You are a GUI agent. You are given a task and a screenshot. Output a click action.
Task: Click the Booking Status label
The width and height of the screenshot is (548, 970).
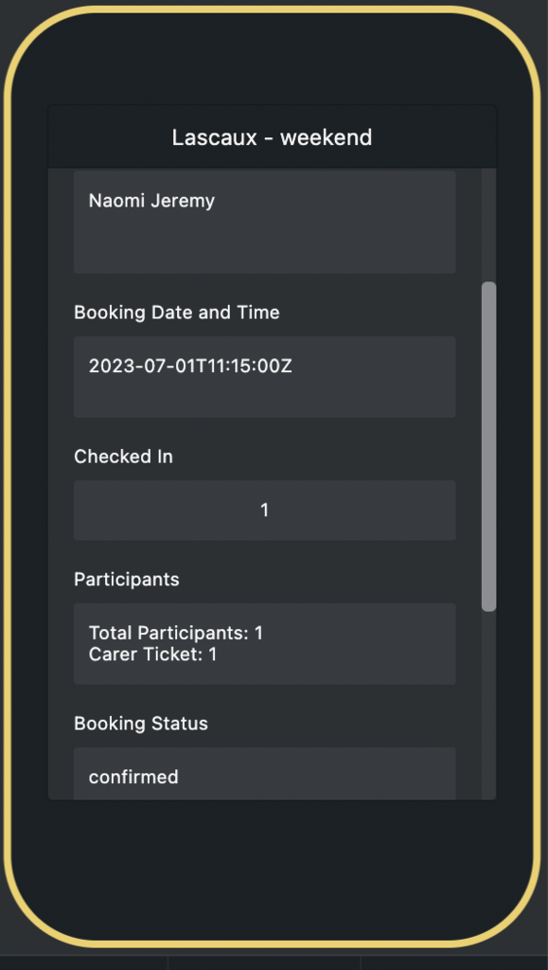141,724
